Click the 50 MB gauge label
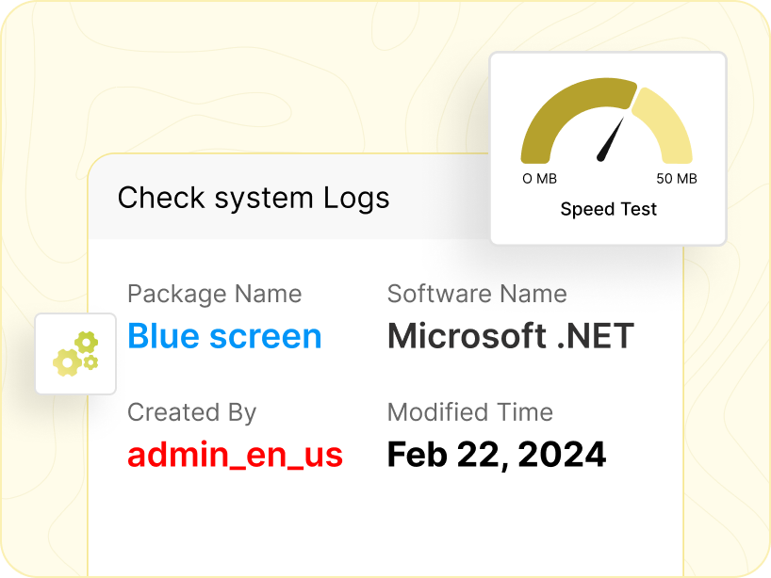The width and height of the screenshot is (771, 578). coord(676,179)
